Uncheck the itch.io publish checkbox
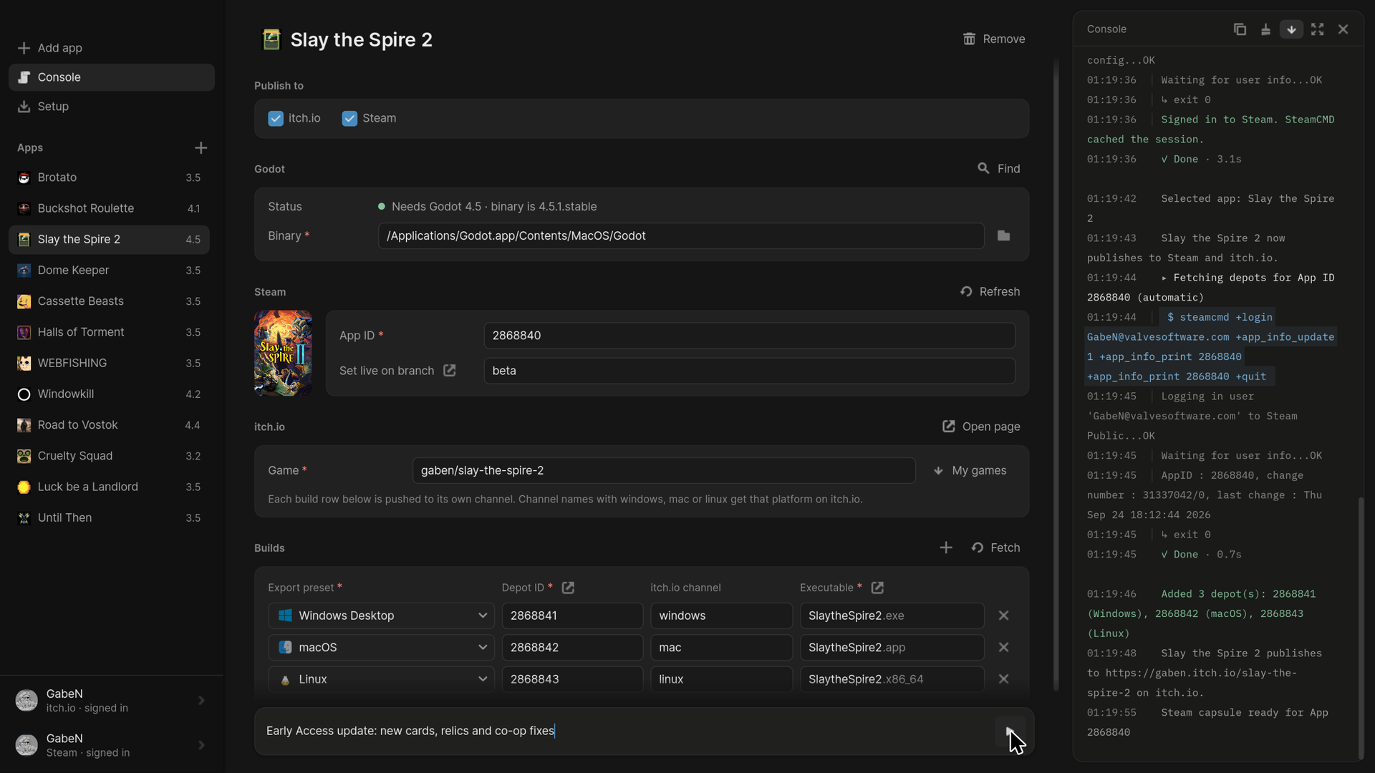1375x773 pixels. point(276,119)
